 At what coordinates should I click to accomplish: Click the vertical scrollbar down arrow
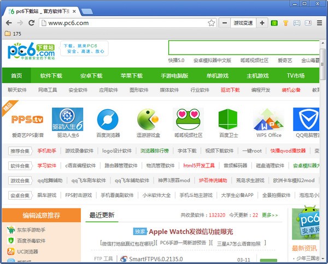click(323, 259)
